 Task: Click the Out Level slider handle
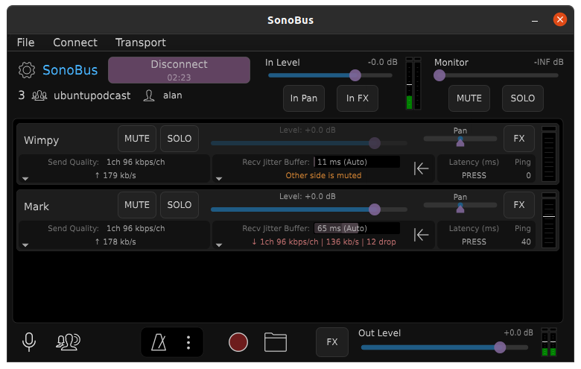(500, 347)
